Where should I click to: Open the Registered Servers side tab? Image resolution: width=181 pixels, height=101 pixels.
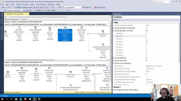2,33
